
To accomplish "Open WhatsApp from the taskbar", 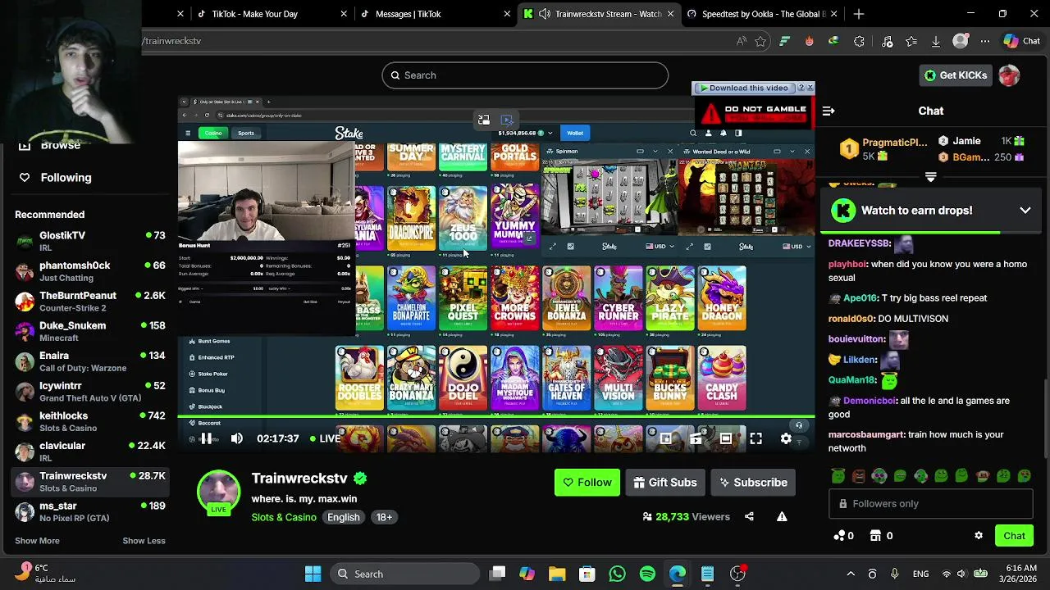I will tap(617, 574).
